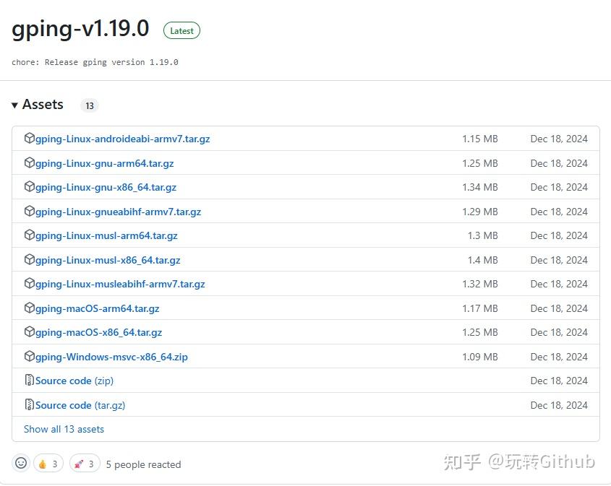Viewport: 611px width, 486px height.
Task: Click the 1.29 MB file size
Action: (x=480, y=212)
